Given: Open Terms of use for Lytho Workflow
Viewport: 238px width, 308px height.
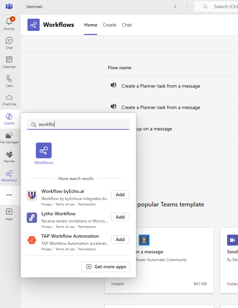Looking at the screenshot, I should [65, 227].
